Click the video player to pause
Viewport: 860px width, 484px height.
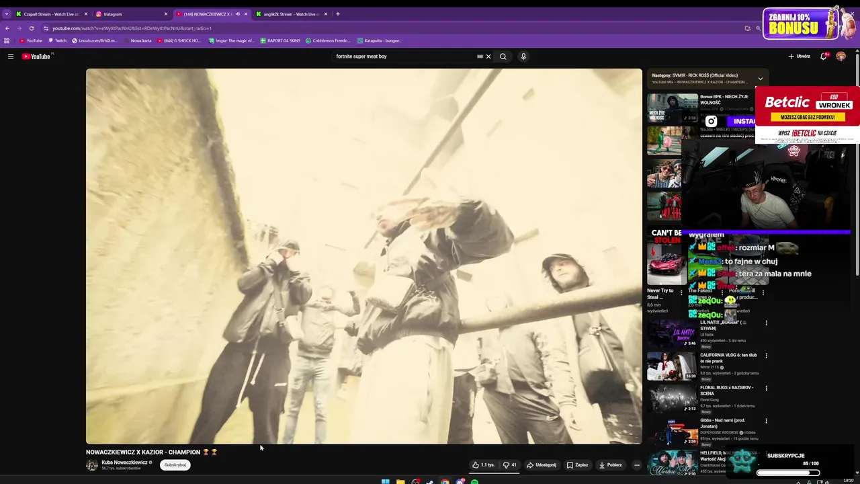click(363, 255)
